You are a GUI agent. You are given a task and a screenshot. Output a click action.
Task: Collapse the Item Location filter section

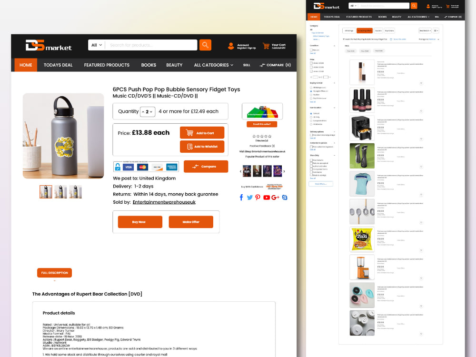[334, 108]
